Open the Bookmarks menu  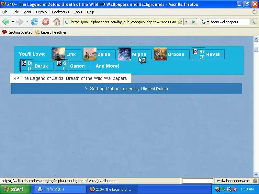(x=61, y=12)
